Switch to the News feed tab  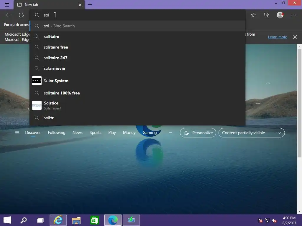[x=78, y=133]
